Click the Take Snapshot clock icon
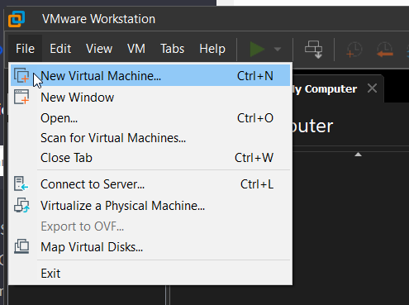Image resolution: width=409 pixels, height=305 pixels. (x=354, y=50)
